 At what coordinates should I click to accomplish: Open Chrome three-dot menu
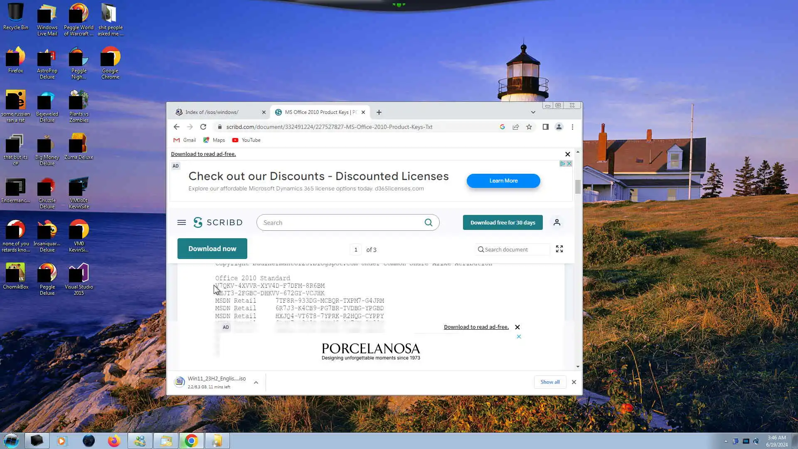click(572, 127)
